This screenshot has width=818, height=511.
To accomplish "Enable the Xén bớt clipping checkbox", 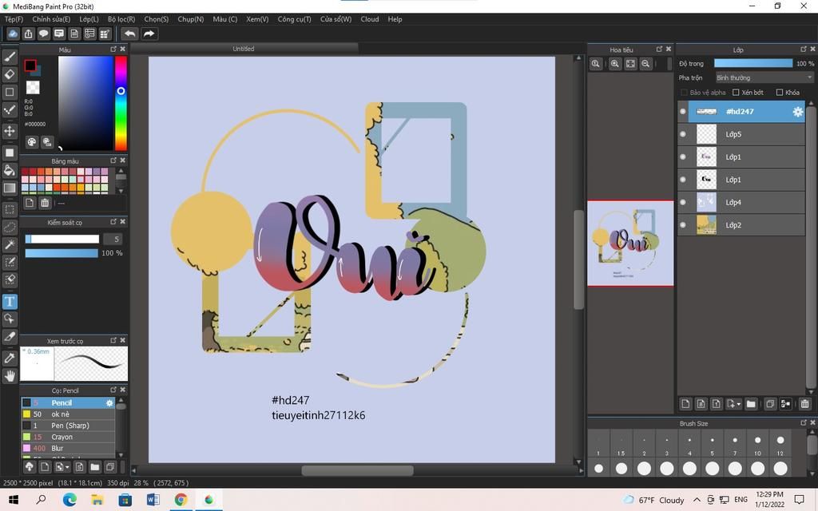I will [736, 93].
